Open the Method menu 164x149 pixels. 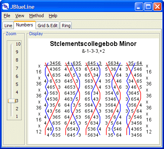pos(36,16)
